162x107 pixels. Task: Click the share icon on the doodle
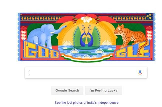(149, 16)
